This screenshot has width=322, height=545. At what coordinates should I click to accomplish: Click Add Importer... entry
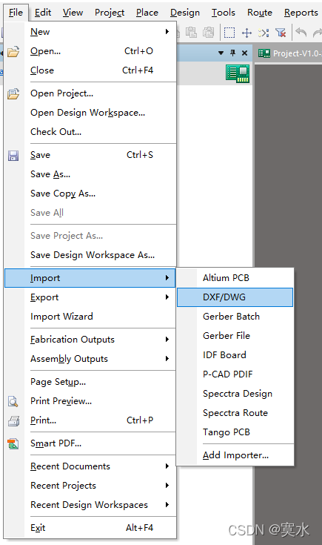[235, 455]
